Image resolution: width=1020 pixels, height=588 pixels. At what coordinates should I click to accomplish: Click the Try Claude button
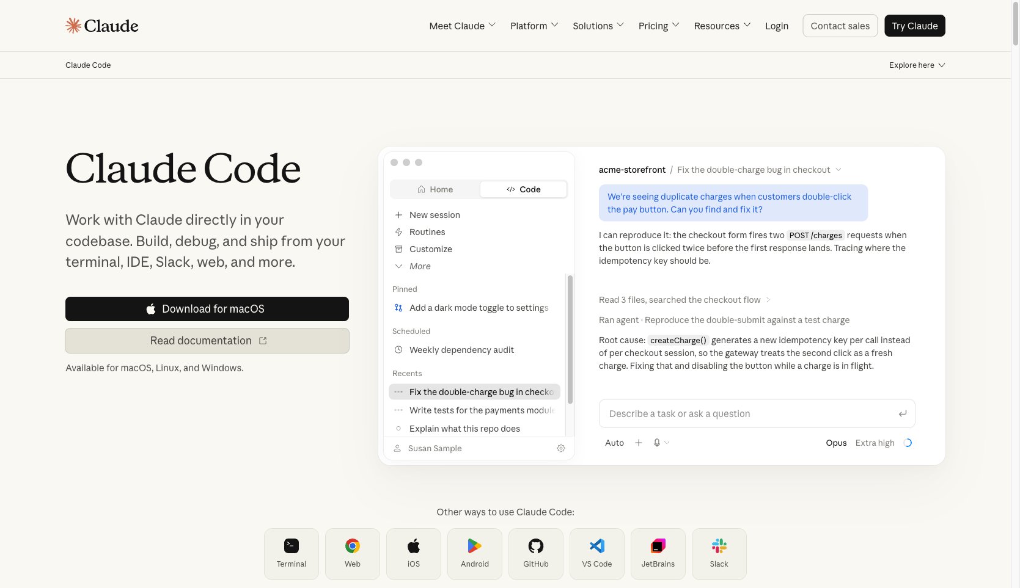pyautogui.click(x=915, y=26)
